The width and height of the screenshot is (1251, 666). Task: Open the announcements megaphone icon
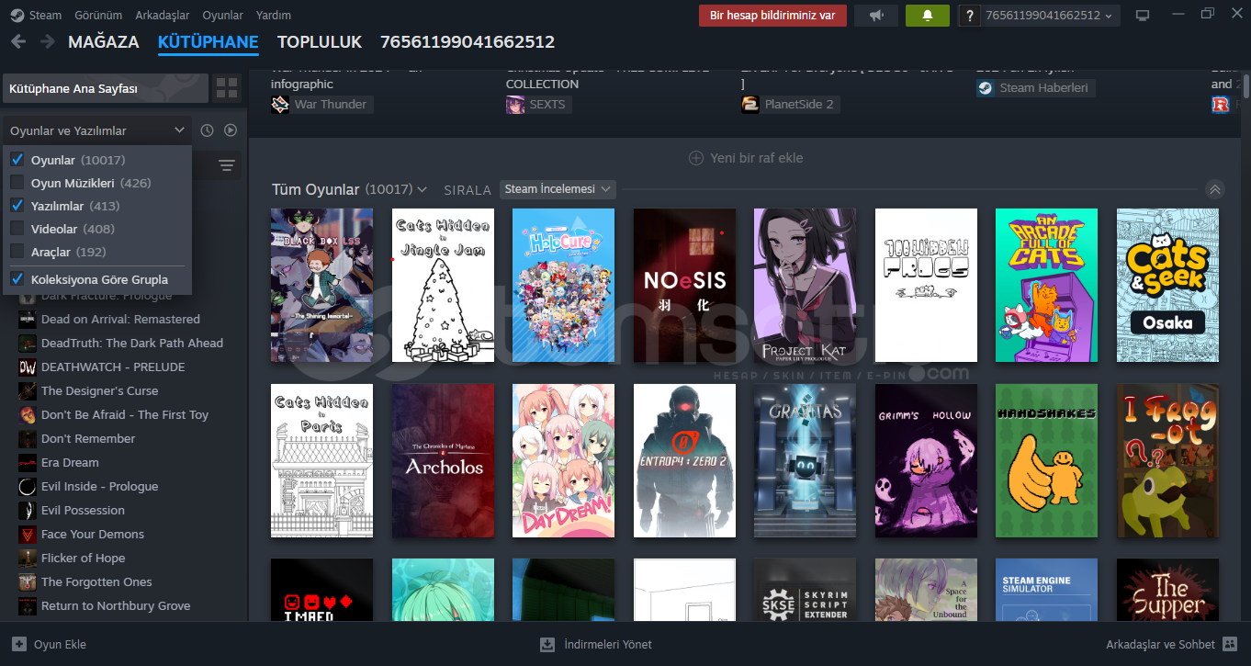876,15
